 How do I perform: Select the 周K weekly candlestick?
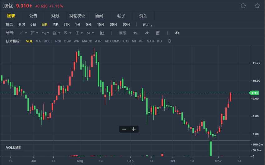55,25
